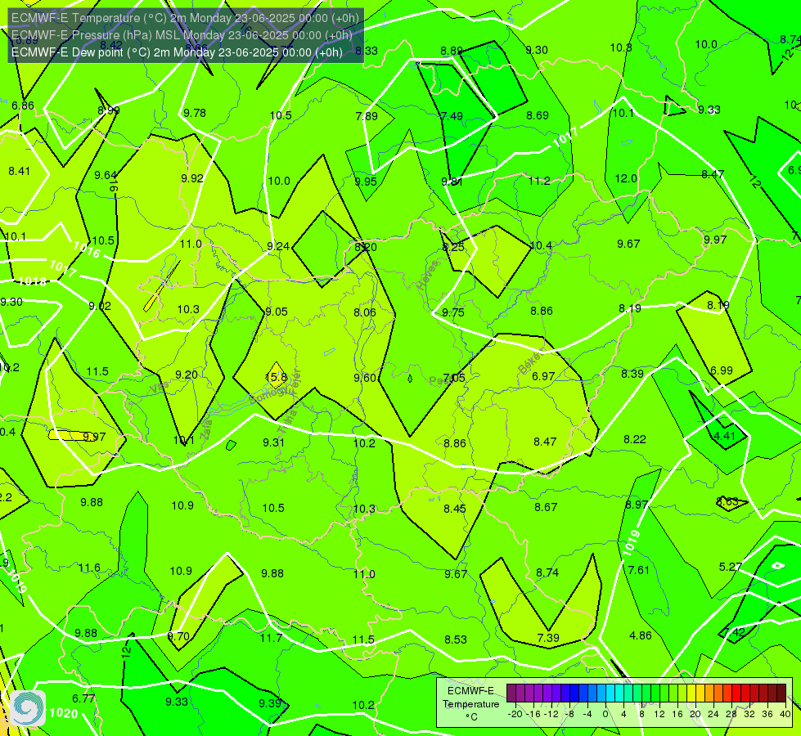Click the 8.67 temperature value

click(x=546, y=507)
